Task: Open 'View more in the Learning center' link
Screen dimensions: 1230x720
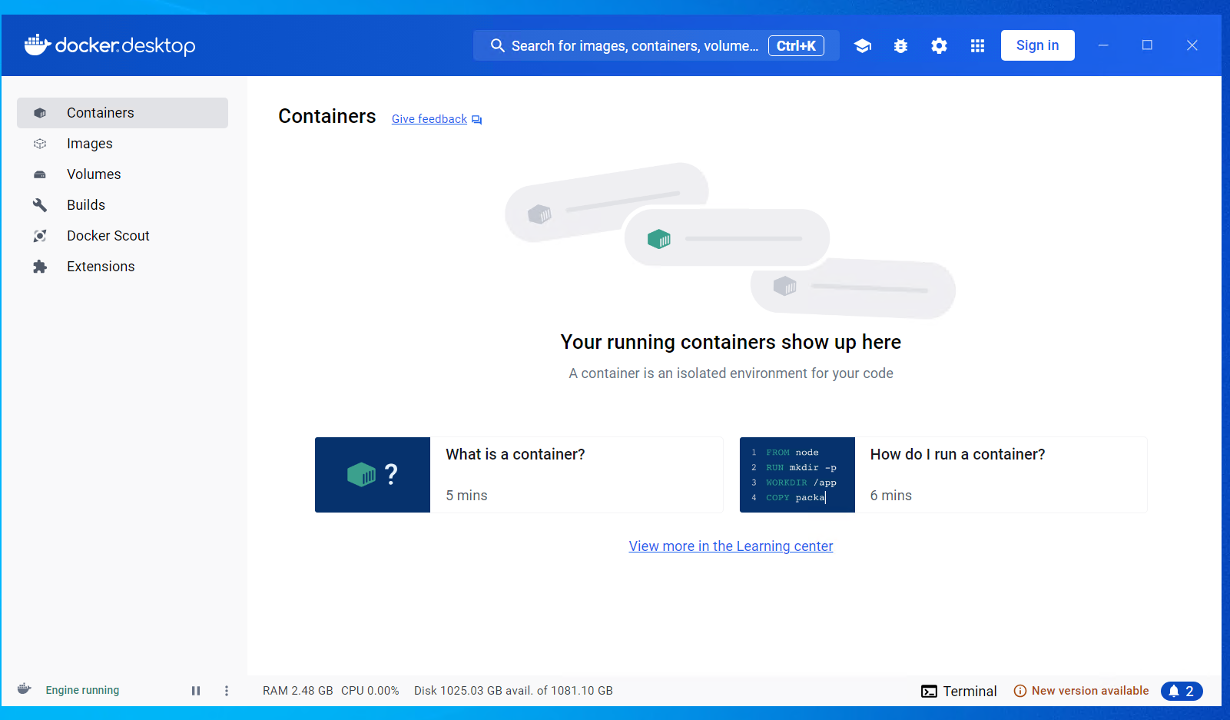Action: (731, 546)
